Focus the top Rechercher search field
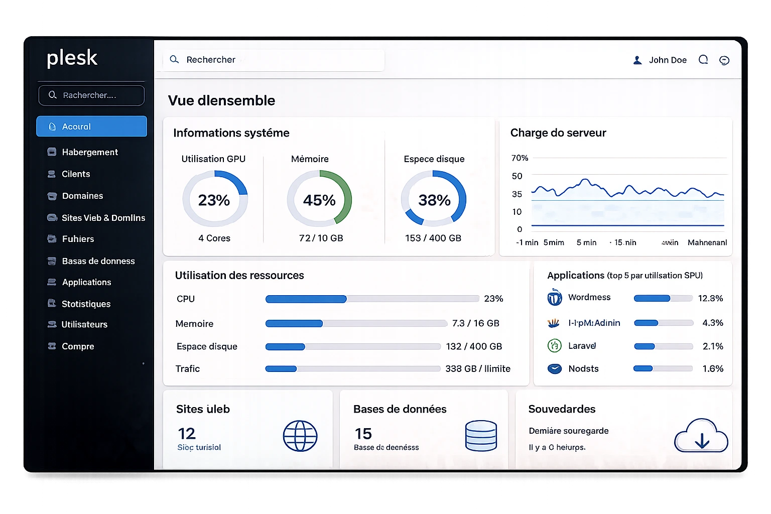The height and width of the screenshot is (514, 771). pyautogui.click(x=274, y=60)
